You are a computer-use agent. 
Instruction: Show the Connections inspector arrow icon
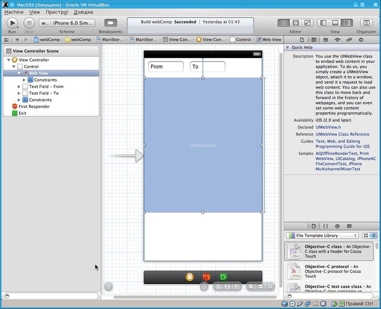pos(361,40)
